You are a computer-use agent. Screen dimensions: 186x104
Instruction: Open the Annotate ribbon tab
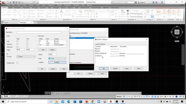[17, 8]
